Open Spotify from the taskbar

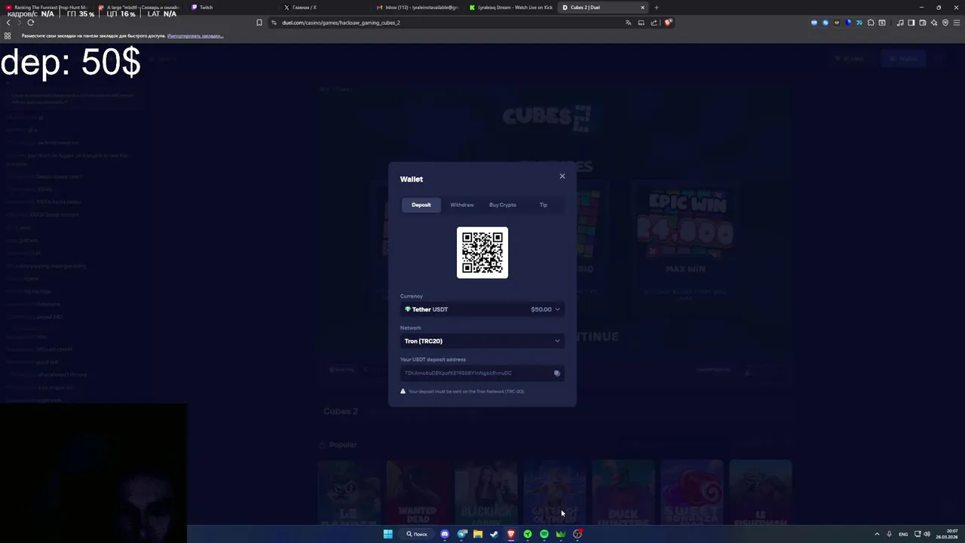[x=544, y=534]
